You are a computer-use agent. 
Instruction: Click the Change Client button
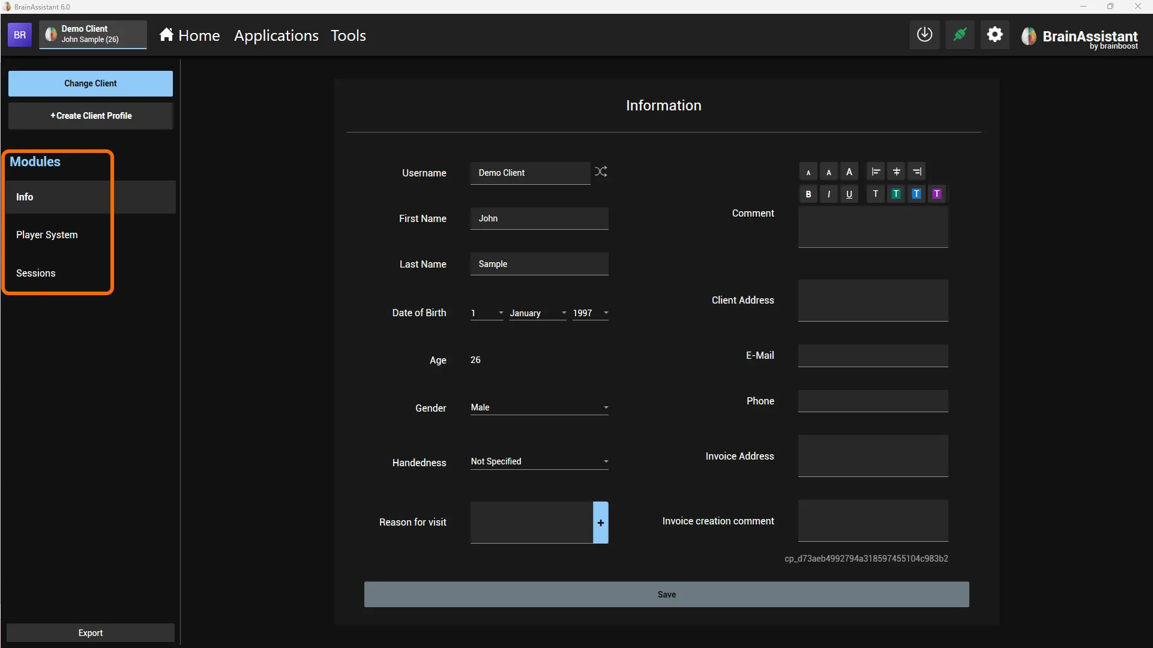91,83
